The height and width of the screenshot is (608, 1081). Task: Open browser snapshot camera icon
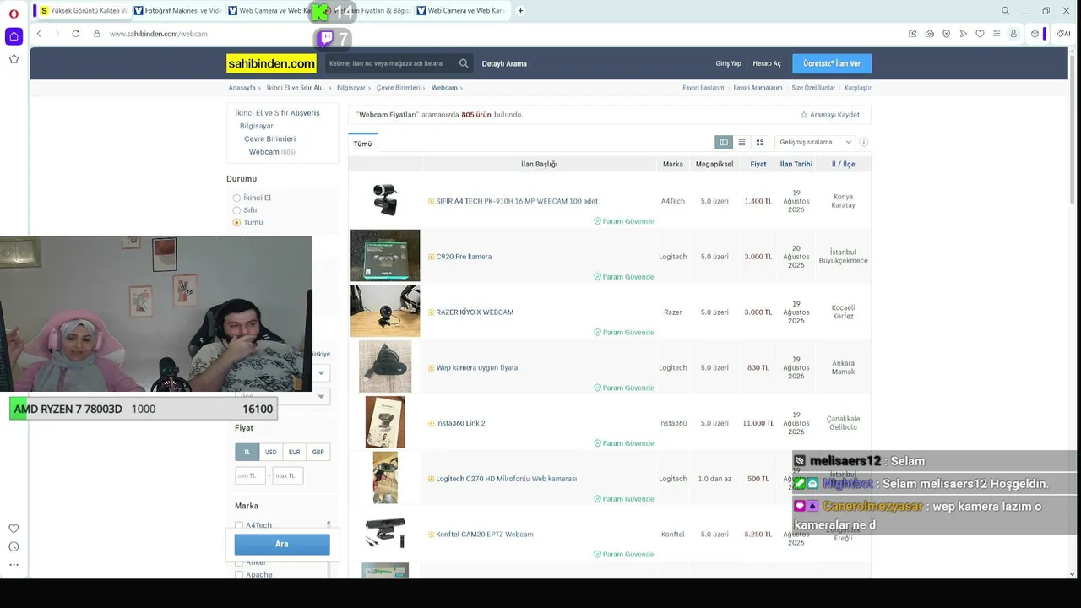click(x=929, y=34)
